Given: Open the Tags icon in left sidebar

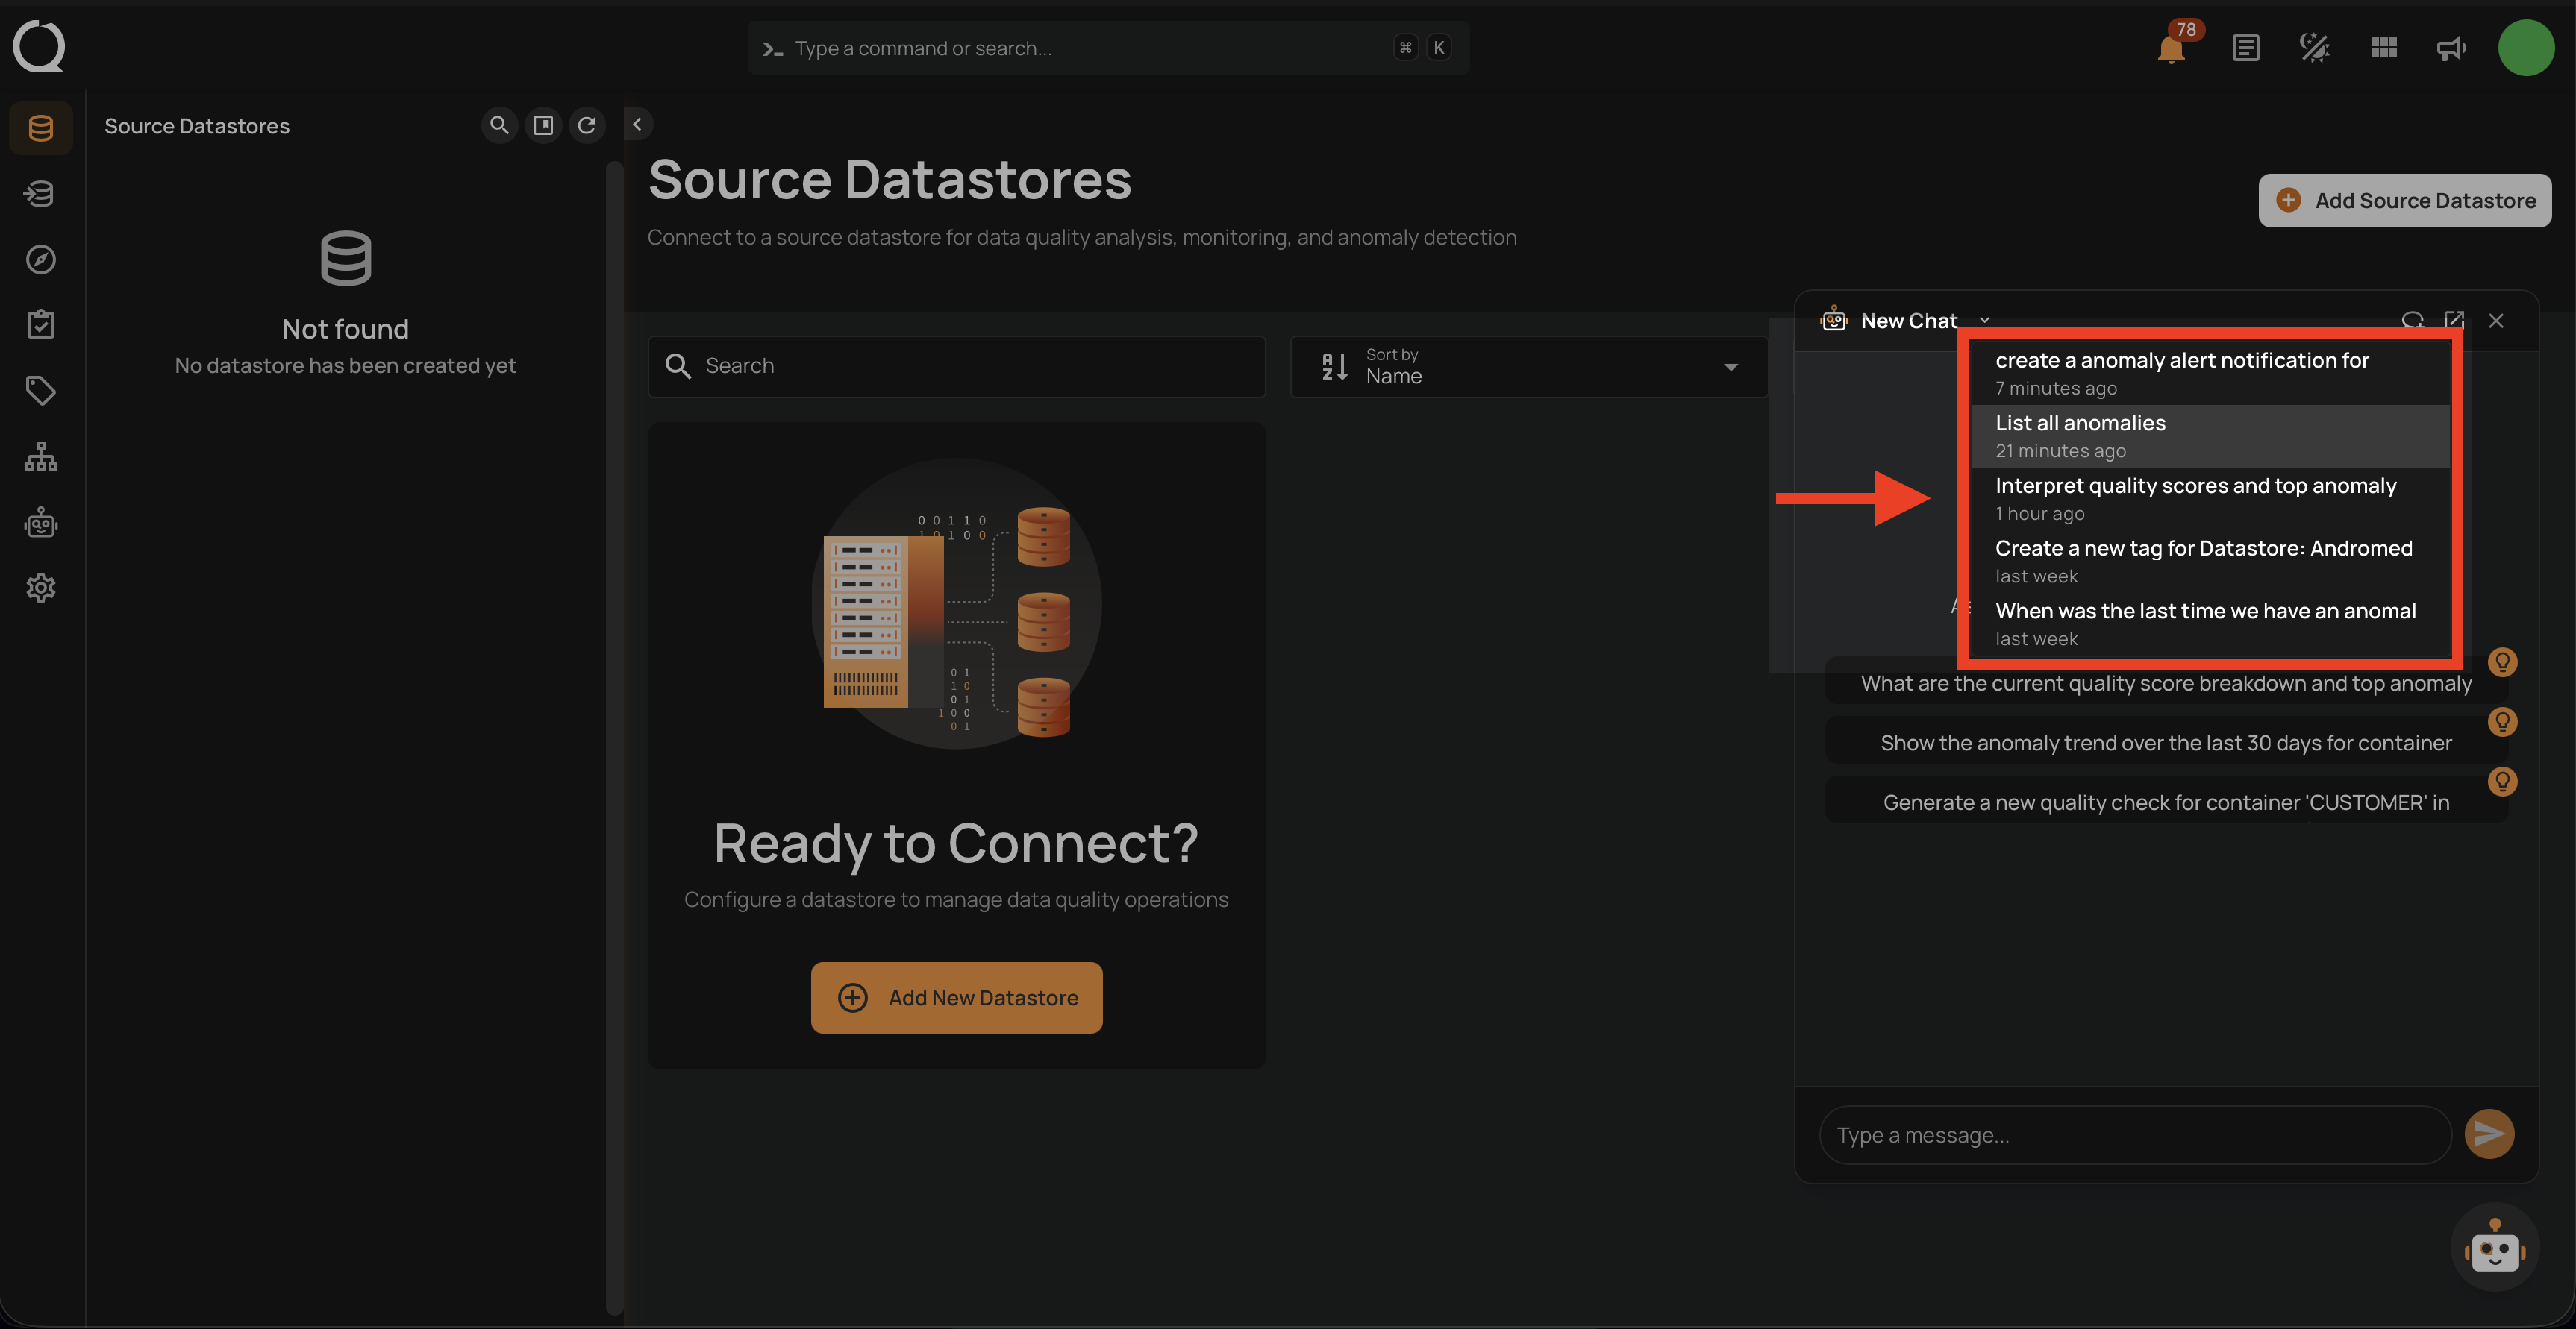Looking at the screenshot, I should 40,391.
